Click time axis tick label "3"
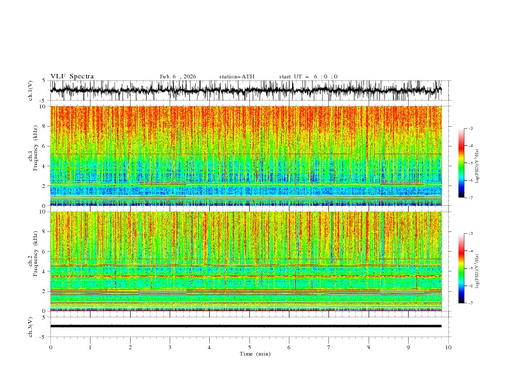The image size is (505, 390). point(170,347)
